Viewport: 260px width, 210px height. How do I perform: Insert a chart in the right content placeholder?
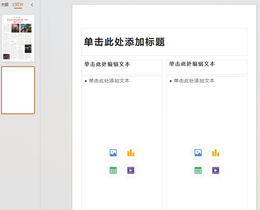click(215, 153)
